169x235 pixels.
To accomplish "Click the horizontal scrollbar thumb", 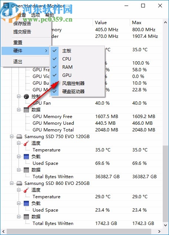I will pos(79,232).
